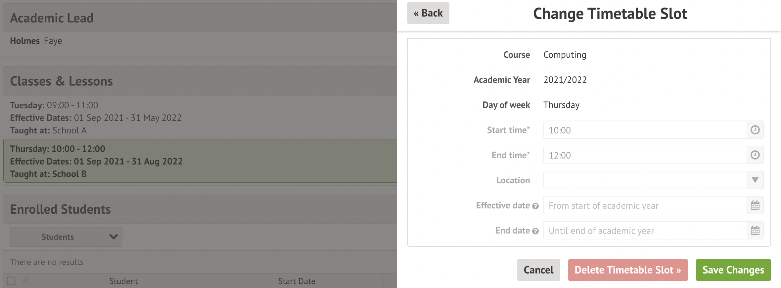The width and height of the screenshot is (781, 288).
Task: Focus the Start time input field
Action: pyautogui.click(x=645, y=130)
